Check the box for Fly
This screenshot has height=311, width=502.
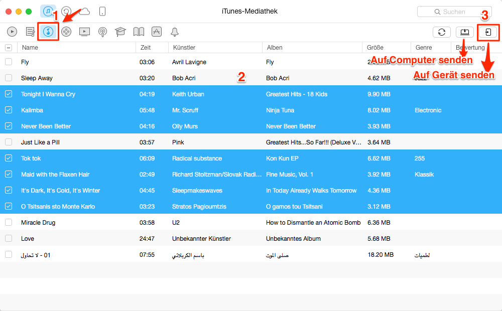(x=9, y=62)
